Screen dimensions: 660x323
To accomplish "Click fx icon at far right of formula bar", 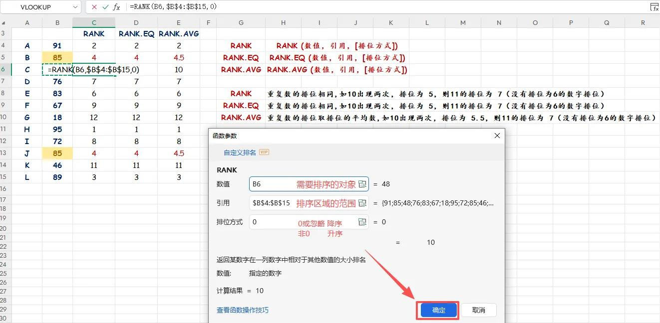I will point(654,7).
